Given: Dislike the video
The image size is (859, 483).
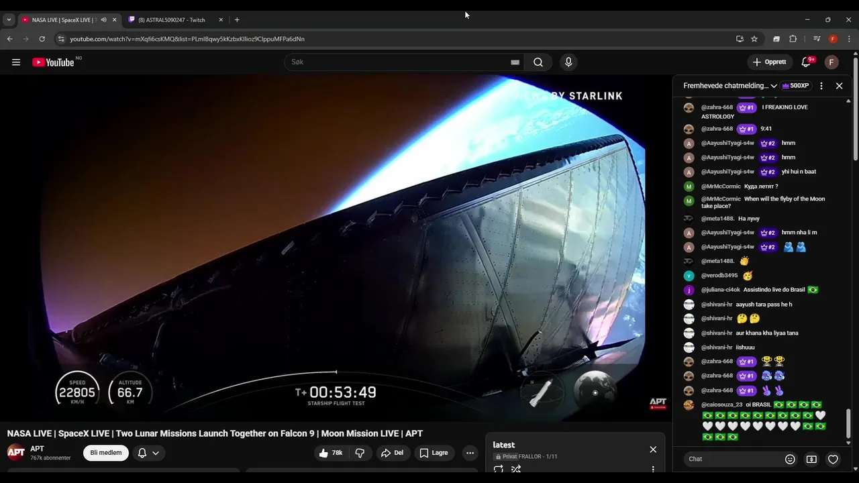Looking at the screenshot, I should 360,453.
